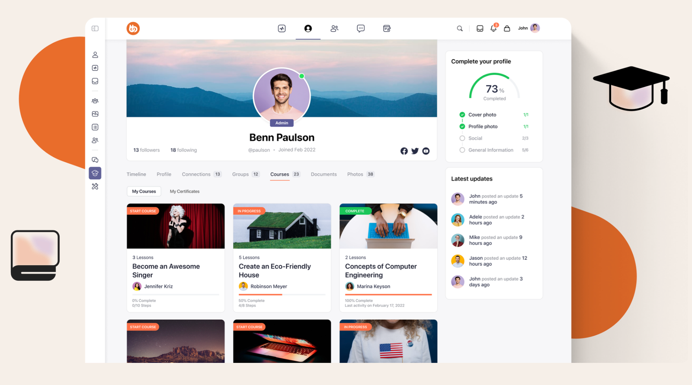Open Benn Paulson's YouTube link
This screenshot has height=385, width=692.
click(426, 151)
